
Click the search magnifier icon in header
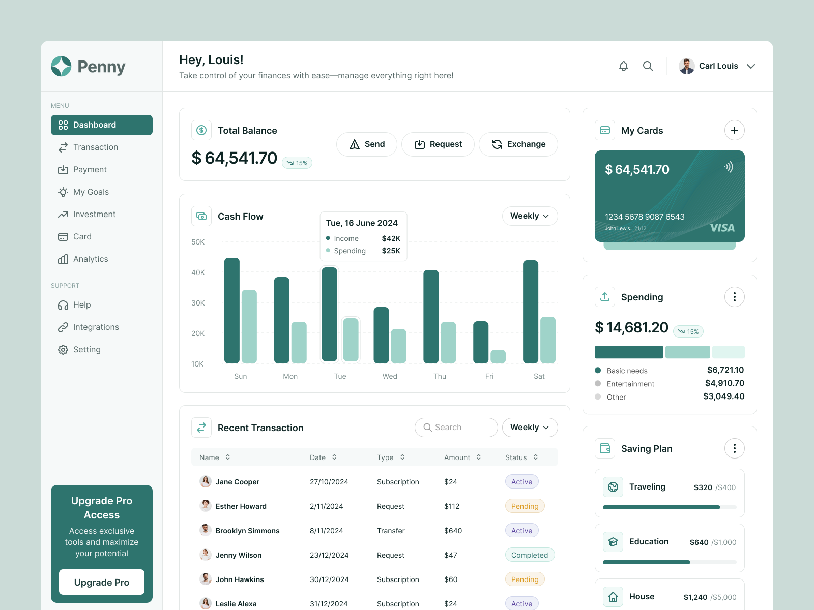[648, 66]
